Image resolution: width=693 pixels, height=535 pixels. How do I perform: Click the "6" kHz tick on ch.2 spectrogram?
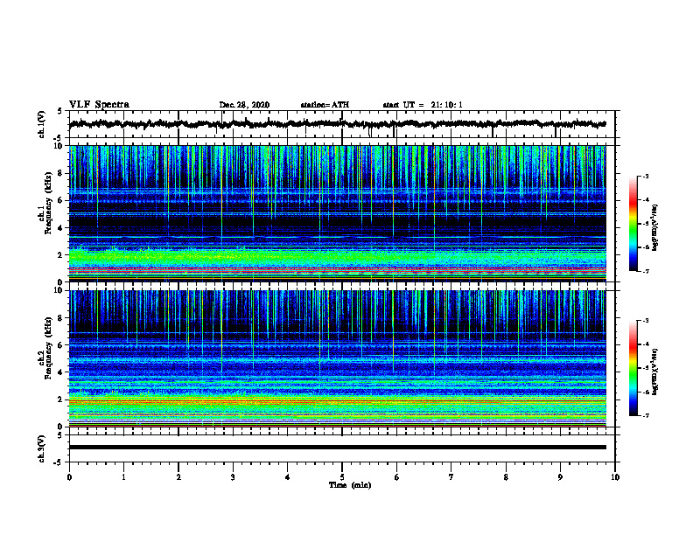(x=60, y=345)
